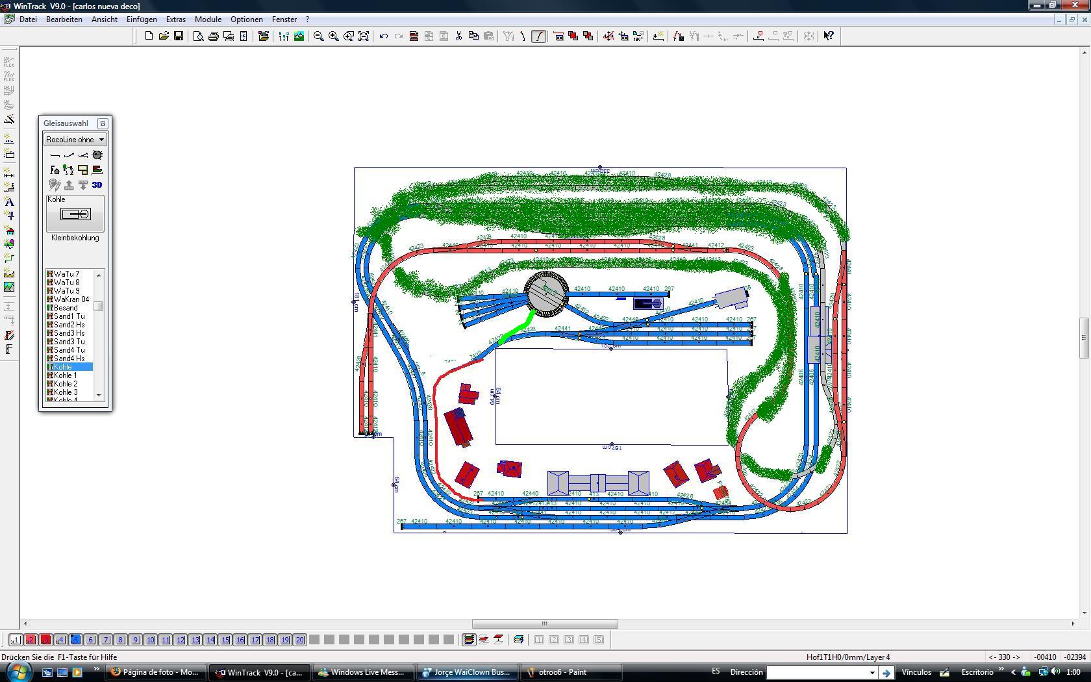Open the 3D view icon in Gleisauswahl
Image resolution: width=1091 pixels, height=682 pixels.
point(97,185)
